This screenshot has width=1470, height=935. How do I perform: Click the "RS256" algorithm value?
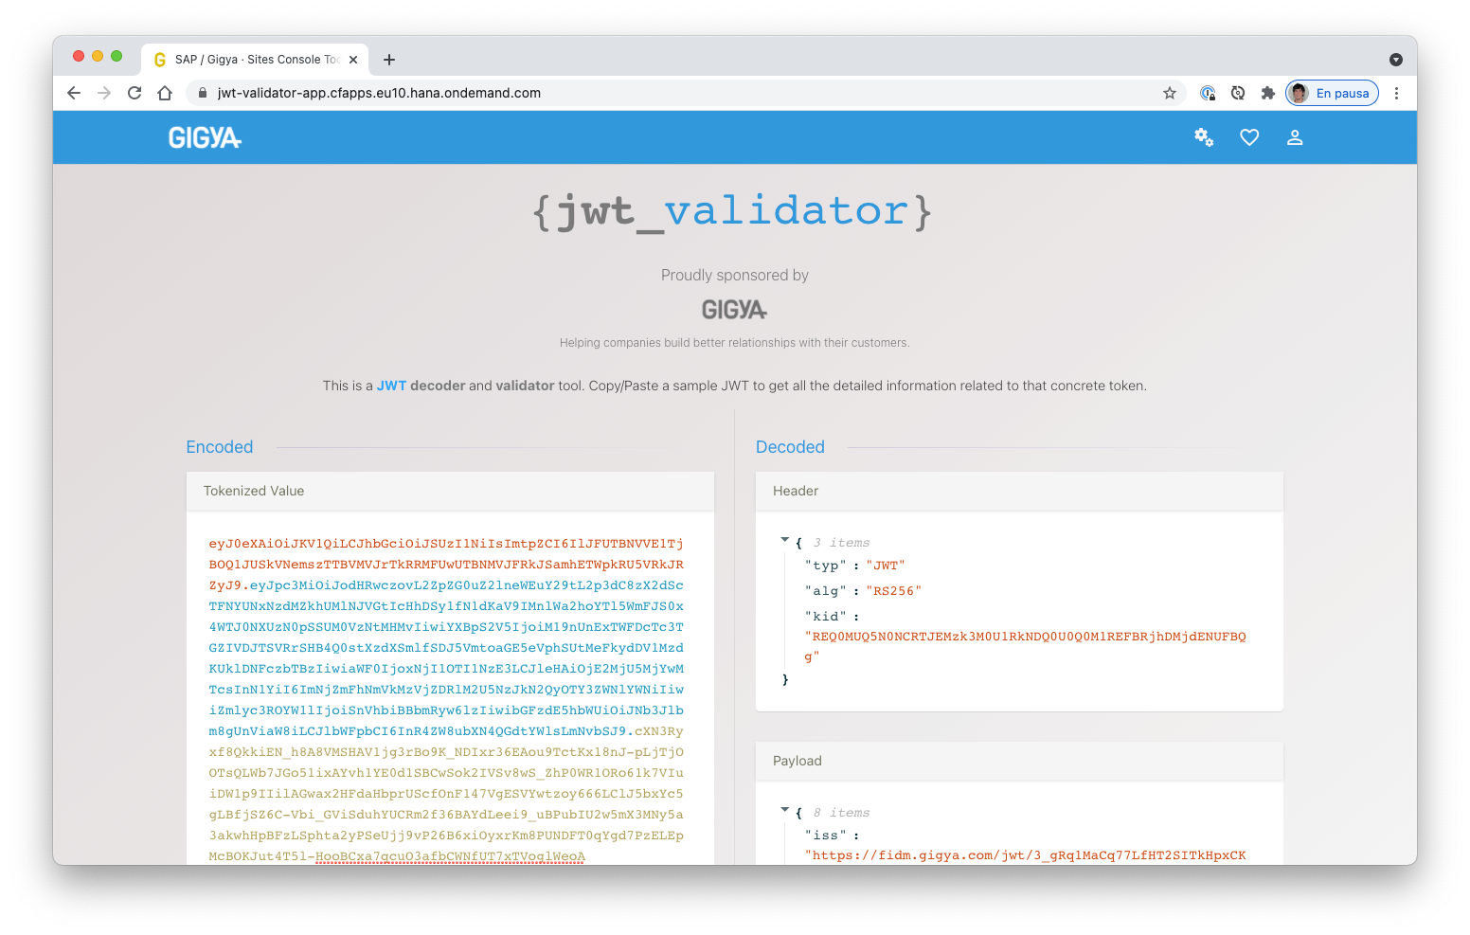(894, 591)
